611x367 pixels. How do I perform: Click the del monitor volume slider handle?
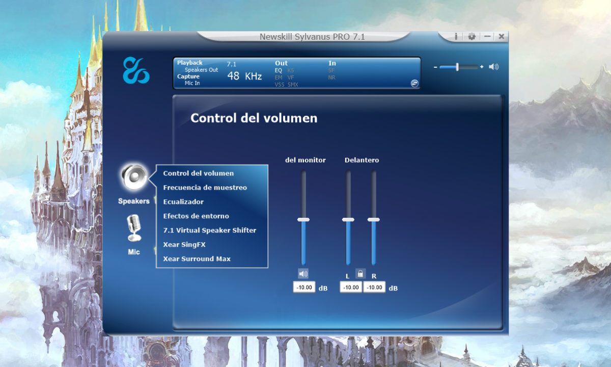click(x=303, y=220)
